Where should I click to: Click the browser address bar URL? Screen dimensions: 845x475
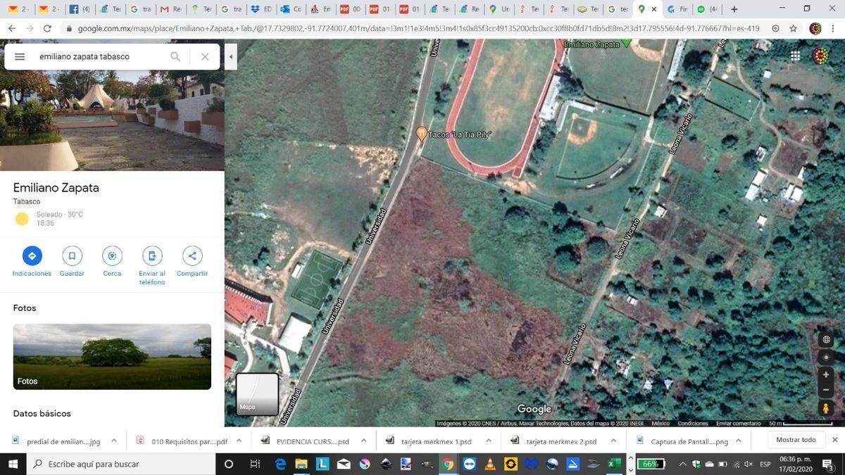[x=418, y=29]
